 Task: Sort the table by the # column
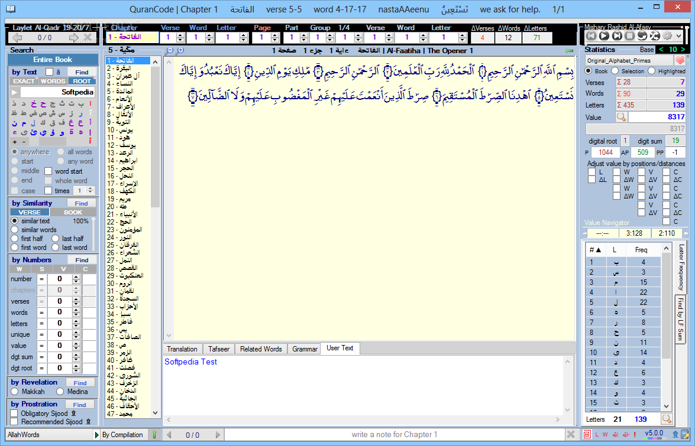pos(595,250)
